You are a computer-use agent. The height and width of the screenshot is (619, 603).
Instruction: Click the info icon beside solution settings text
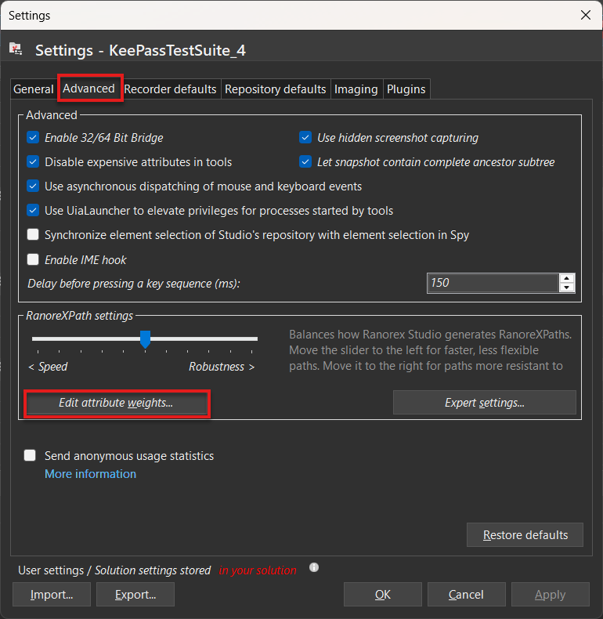click(x=314, y=567)
